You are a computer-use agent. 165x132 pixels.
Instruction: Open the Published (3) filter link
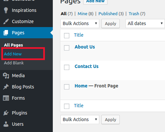[x=111, y=14]
